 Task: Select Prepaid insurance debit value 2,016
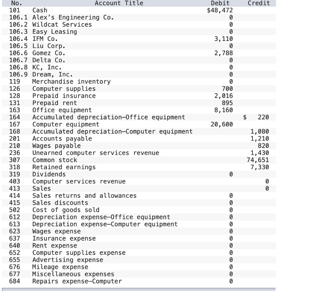pyautogui.click(x=223, y=96)
